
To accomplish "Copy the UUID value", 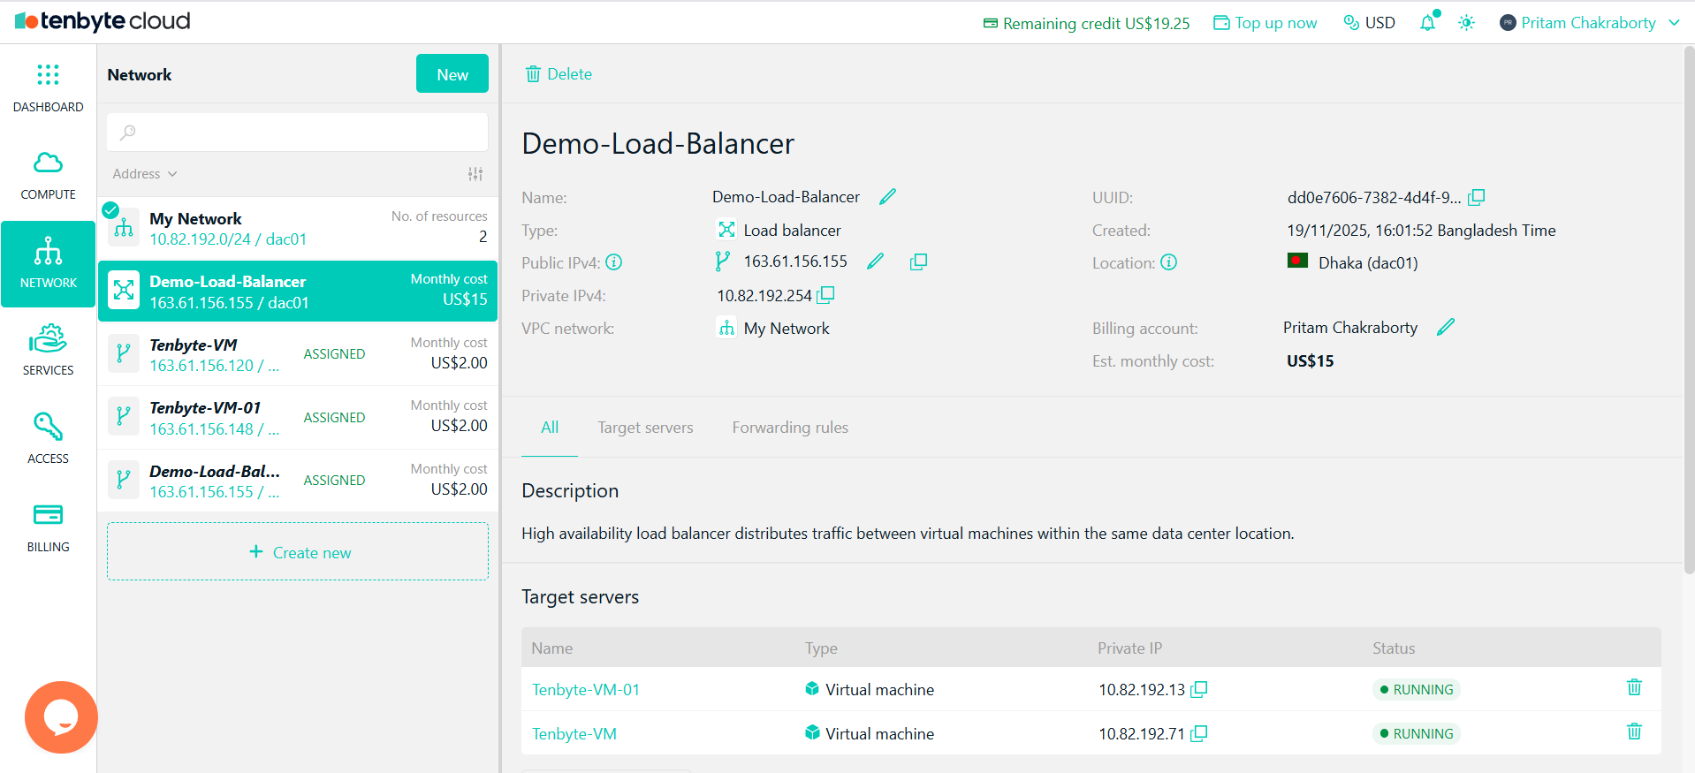I will pos(1477,197).
